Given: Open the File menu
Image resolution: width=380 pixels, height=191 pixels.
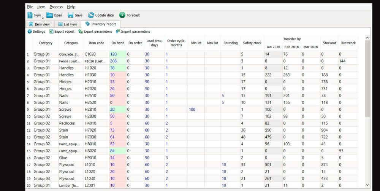Looking at the screenshot, I should point(30,7).
